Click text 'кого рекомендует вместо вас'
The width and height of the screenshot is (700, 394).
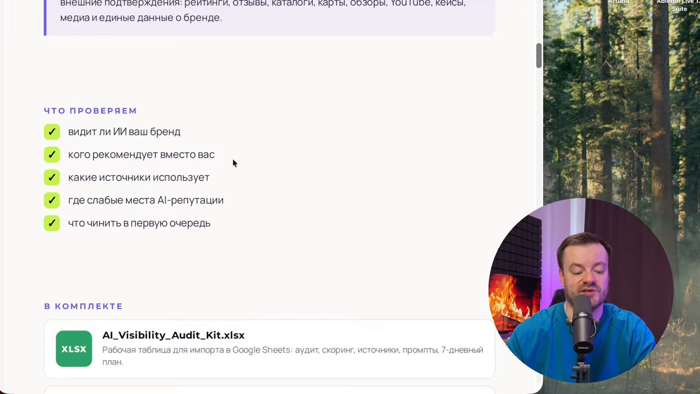coord(141,155)
